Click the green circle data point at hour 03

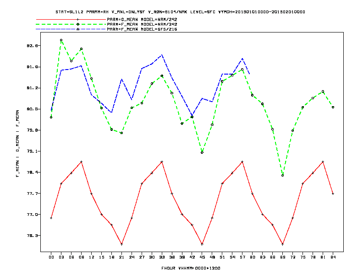pos(61,40)
